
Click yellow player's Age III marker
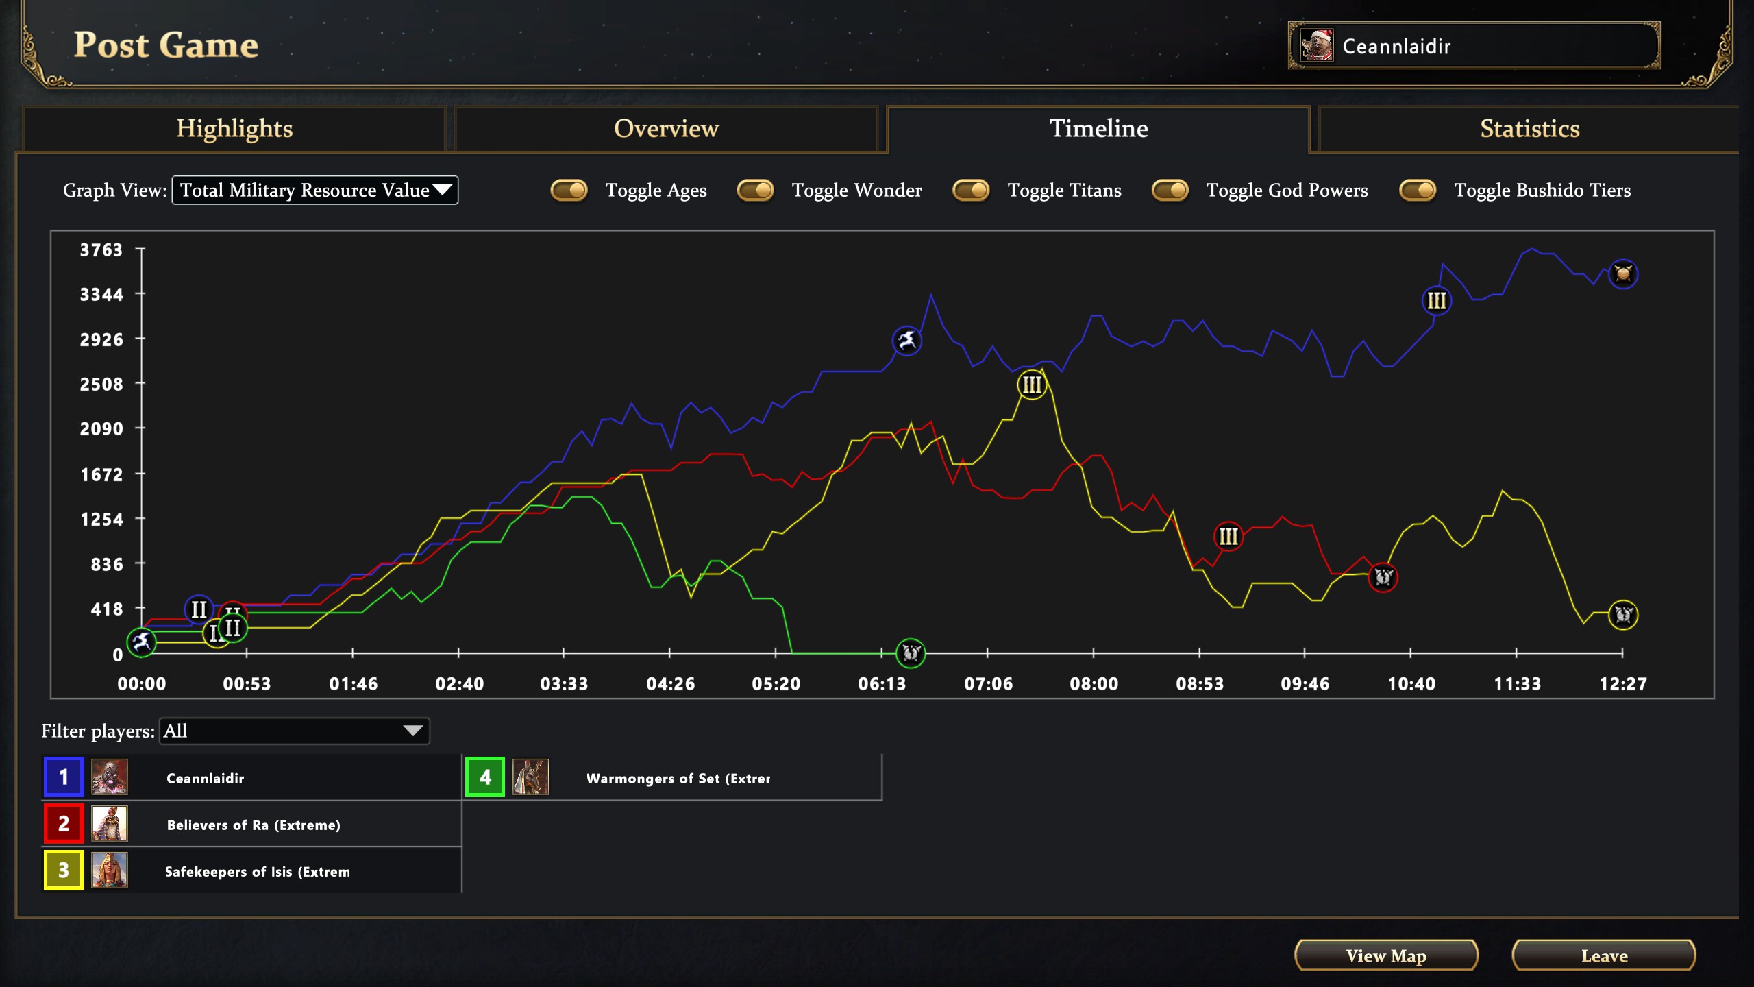click(1032, 385)
